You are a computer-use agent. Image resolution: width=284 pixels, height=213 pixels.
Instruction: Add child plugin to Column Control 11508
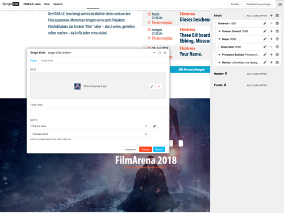(271, 31)
